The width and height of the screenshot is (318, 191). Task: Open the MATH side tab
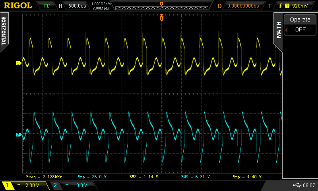279,30
